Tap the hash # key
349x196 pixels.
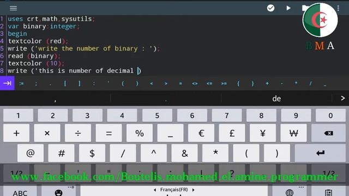coord(61,153)
